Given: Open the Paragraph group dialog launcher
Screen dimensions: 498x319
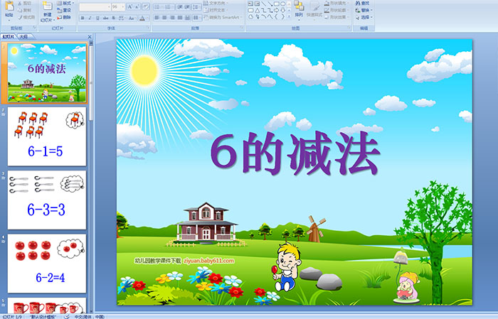Looking at the screenshot, I should click(x=242, y=28).
